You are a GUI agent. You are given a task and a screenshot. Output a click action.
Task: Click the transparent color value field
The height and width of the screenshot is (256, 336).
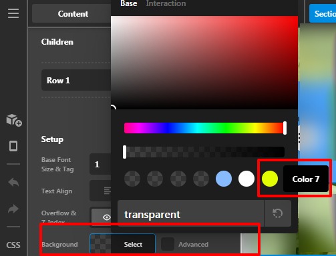191,214
